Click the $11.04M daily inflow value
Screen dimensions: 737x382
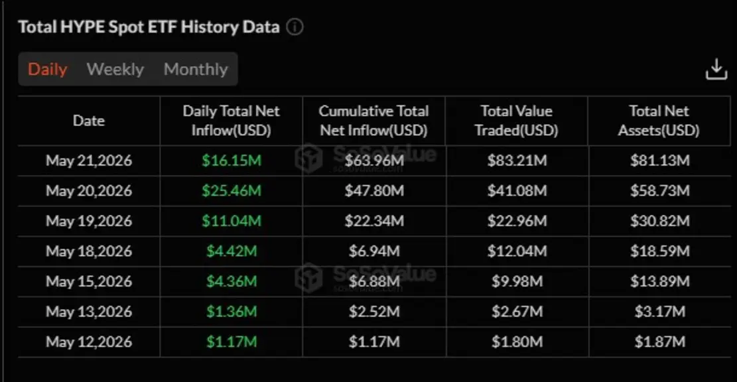[x=232, y=221]
